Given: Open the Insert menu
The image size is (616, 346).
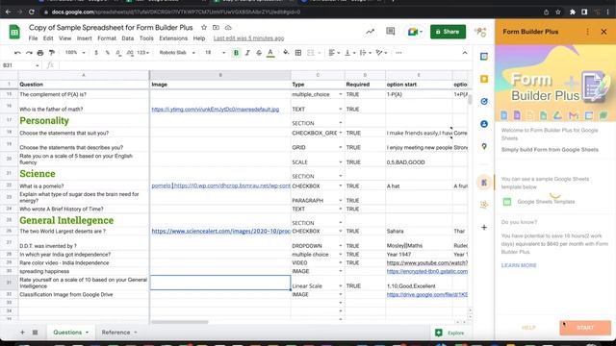Looking at the screenshot, I should (84, 38).
